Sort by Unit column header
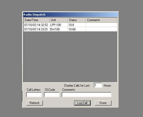 click(59, 20)
